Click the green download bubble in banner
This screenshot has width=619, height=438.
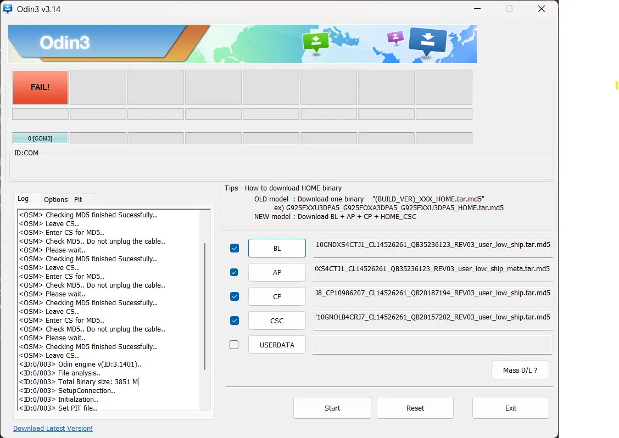pyautogui.click(x=315, y=42)
